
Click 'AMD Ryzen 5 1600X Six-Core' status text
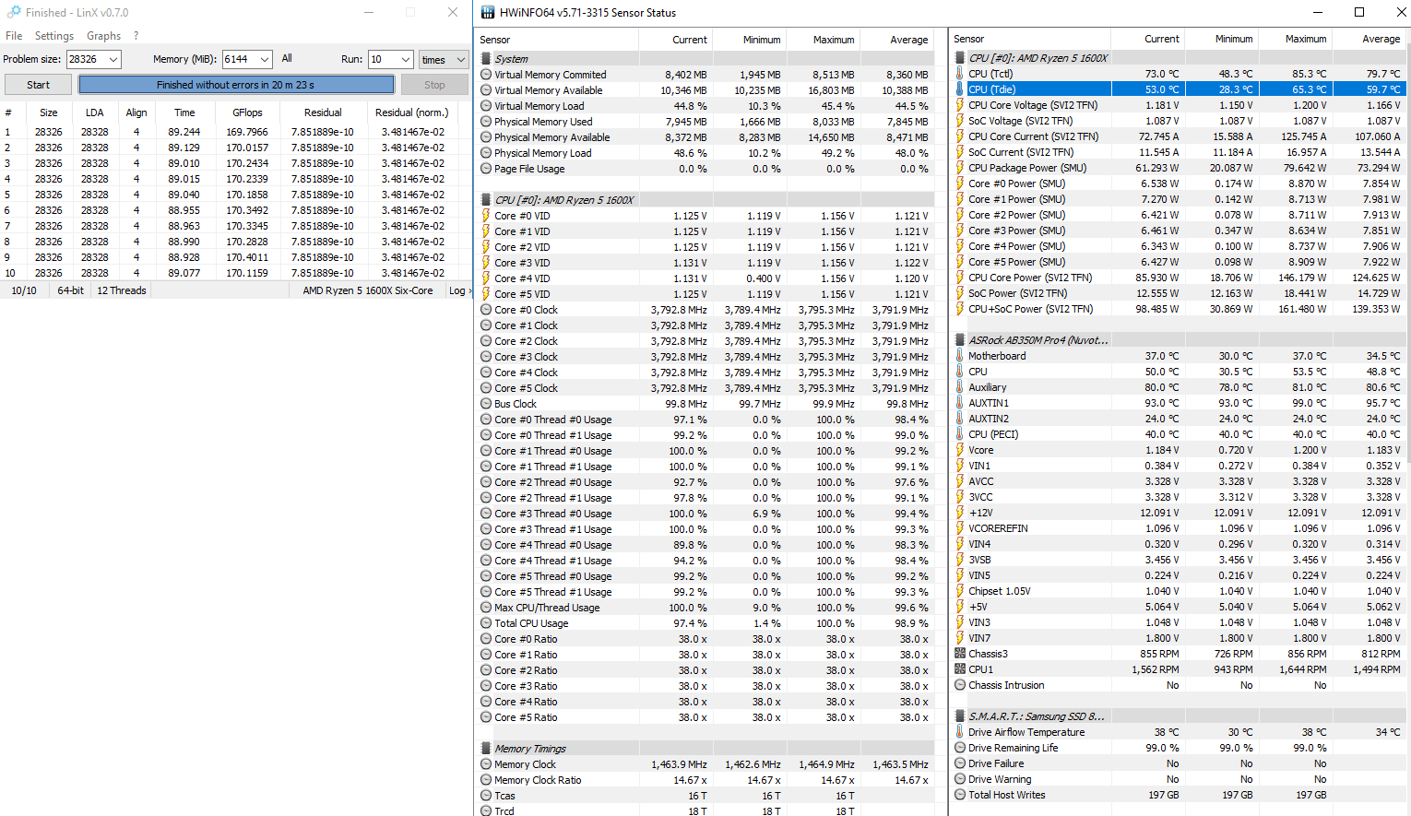click(368, 290)
